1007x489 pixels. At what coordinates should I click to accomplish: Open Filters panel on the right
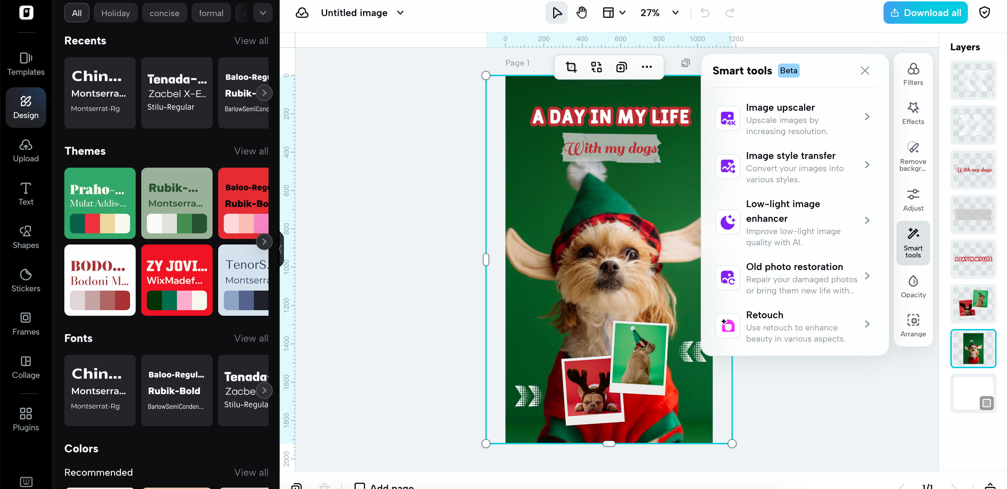(913, 74)
